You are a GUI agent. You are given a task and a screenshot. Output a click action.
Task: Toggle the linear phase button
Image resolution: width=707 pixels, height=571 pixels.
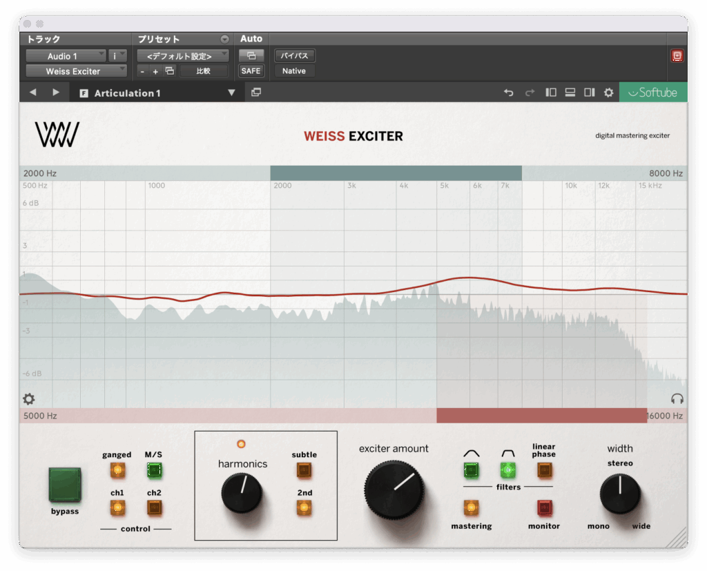tap(544, 470)
